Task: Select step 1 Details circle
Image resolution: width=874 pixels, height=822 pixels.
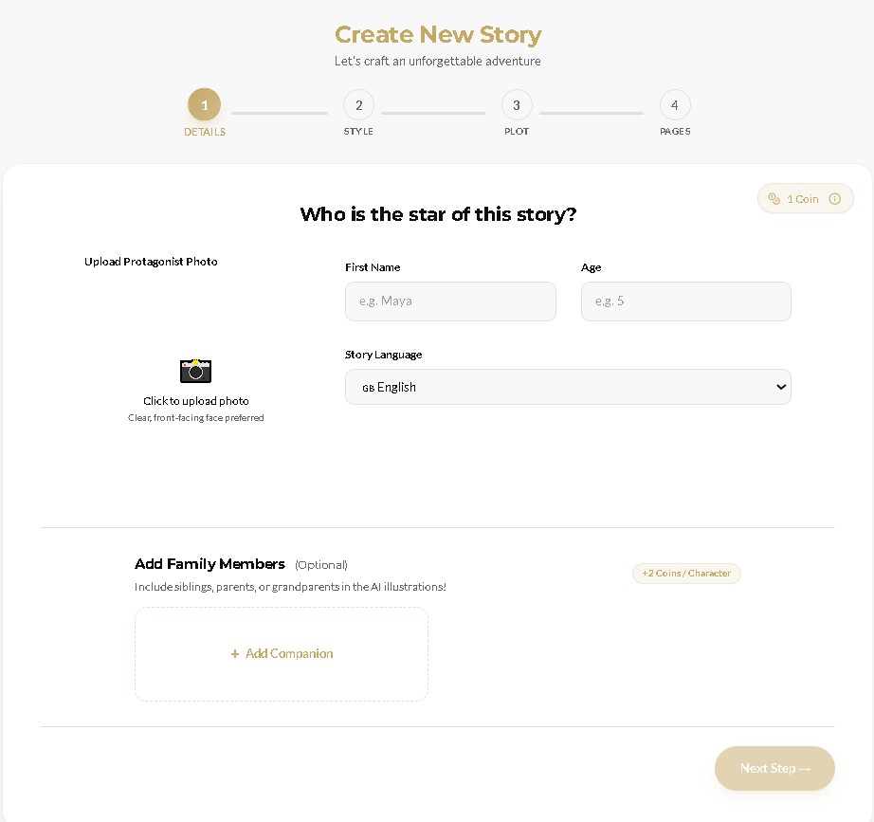Action: click(x=204, y=105)
